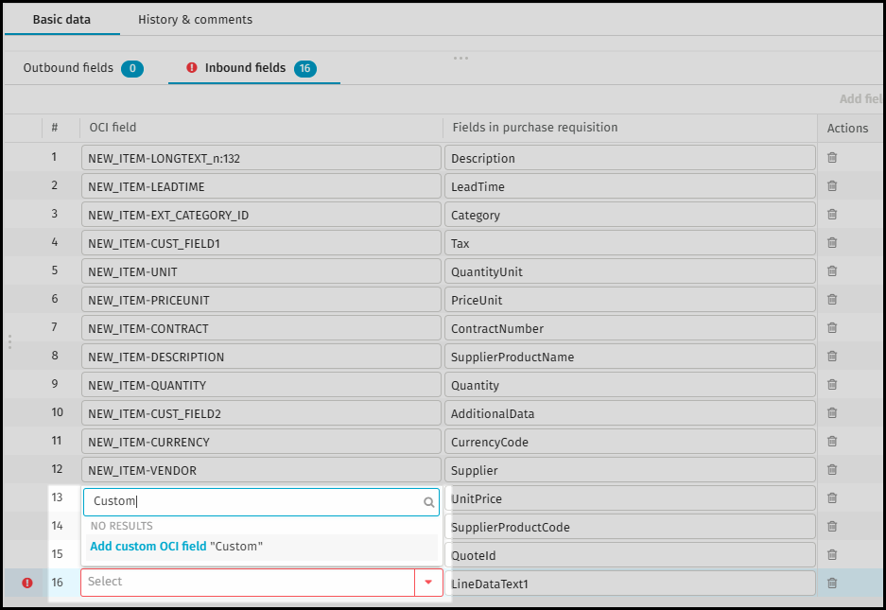Viewport: 886px width, 610px height.
Task: Click the LeadTime purchase requisition field
Action: (x=630, y=186)
